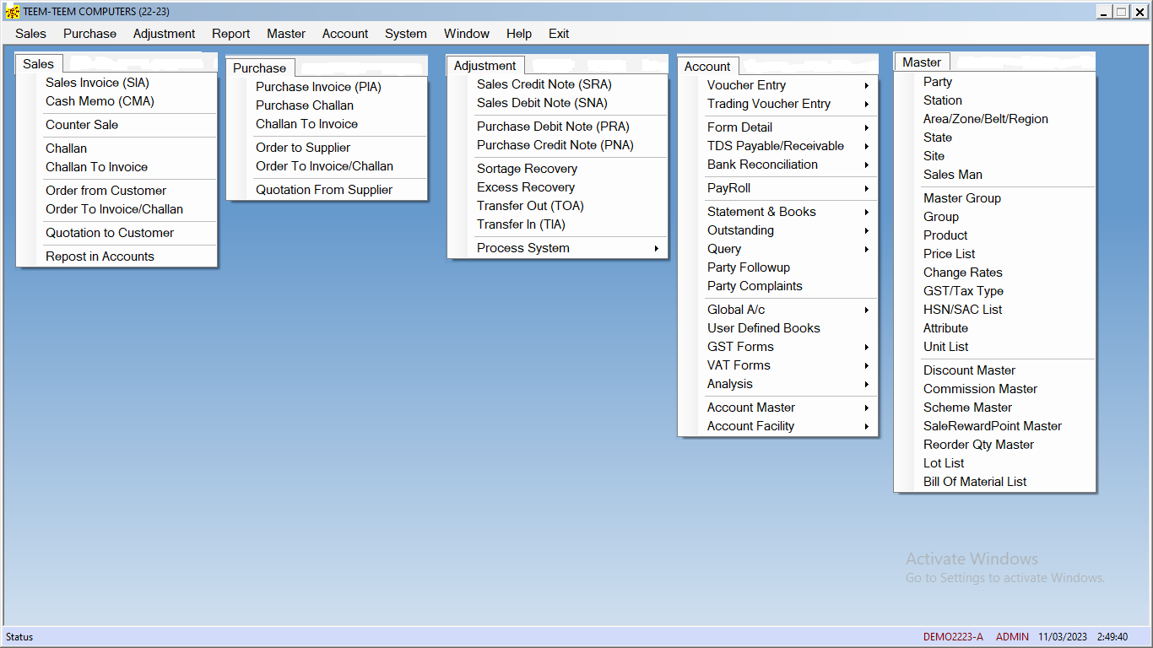
Task: Click the time 2:49:40 in status bar
Action: [x=1112, y=637]
